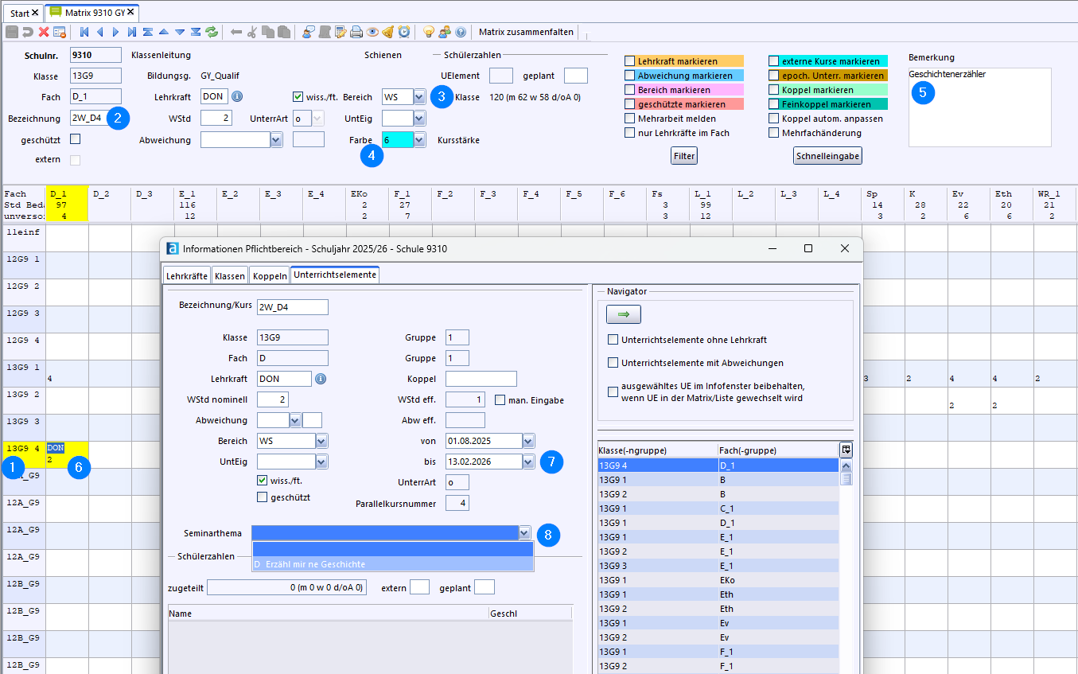Click the paste clipboard icon
The height and width of the screenshot is (674, 1078).
tap(283, 32)
